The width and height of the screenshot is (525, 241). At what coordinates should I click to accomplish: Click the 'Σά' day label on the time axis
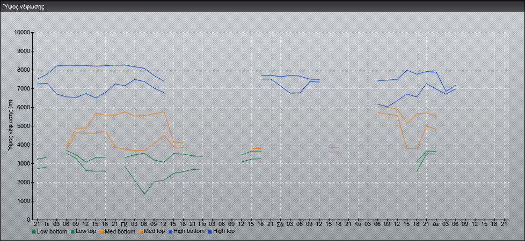pos(280,224)
